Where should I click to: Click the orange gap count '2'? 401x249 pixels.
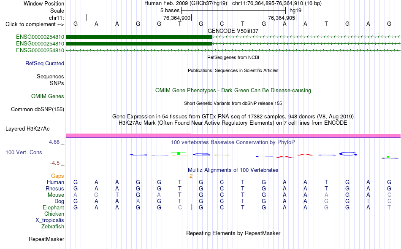click(191, 176)
